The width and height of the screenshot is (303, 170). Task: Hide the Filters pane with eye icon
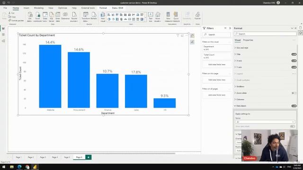[225, 28]
